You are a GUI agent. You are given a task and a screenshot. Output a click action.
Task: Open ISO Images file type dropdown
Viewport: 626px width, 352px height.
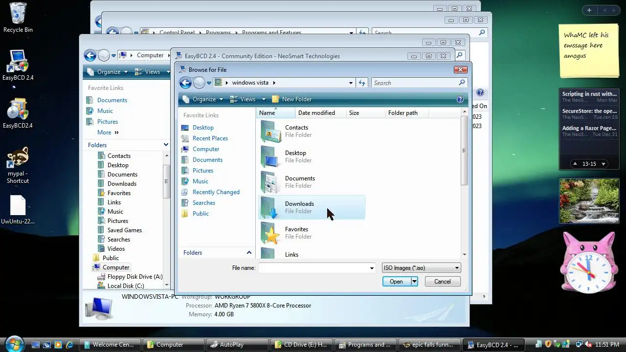pos(421,268)
